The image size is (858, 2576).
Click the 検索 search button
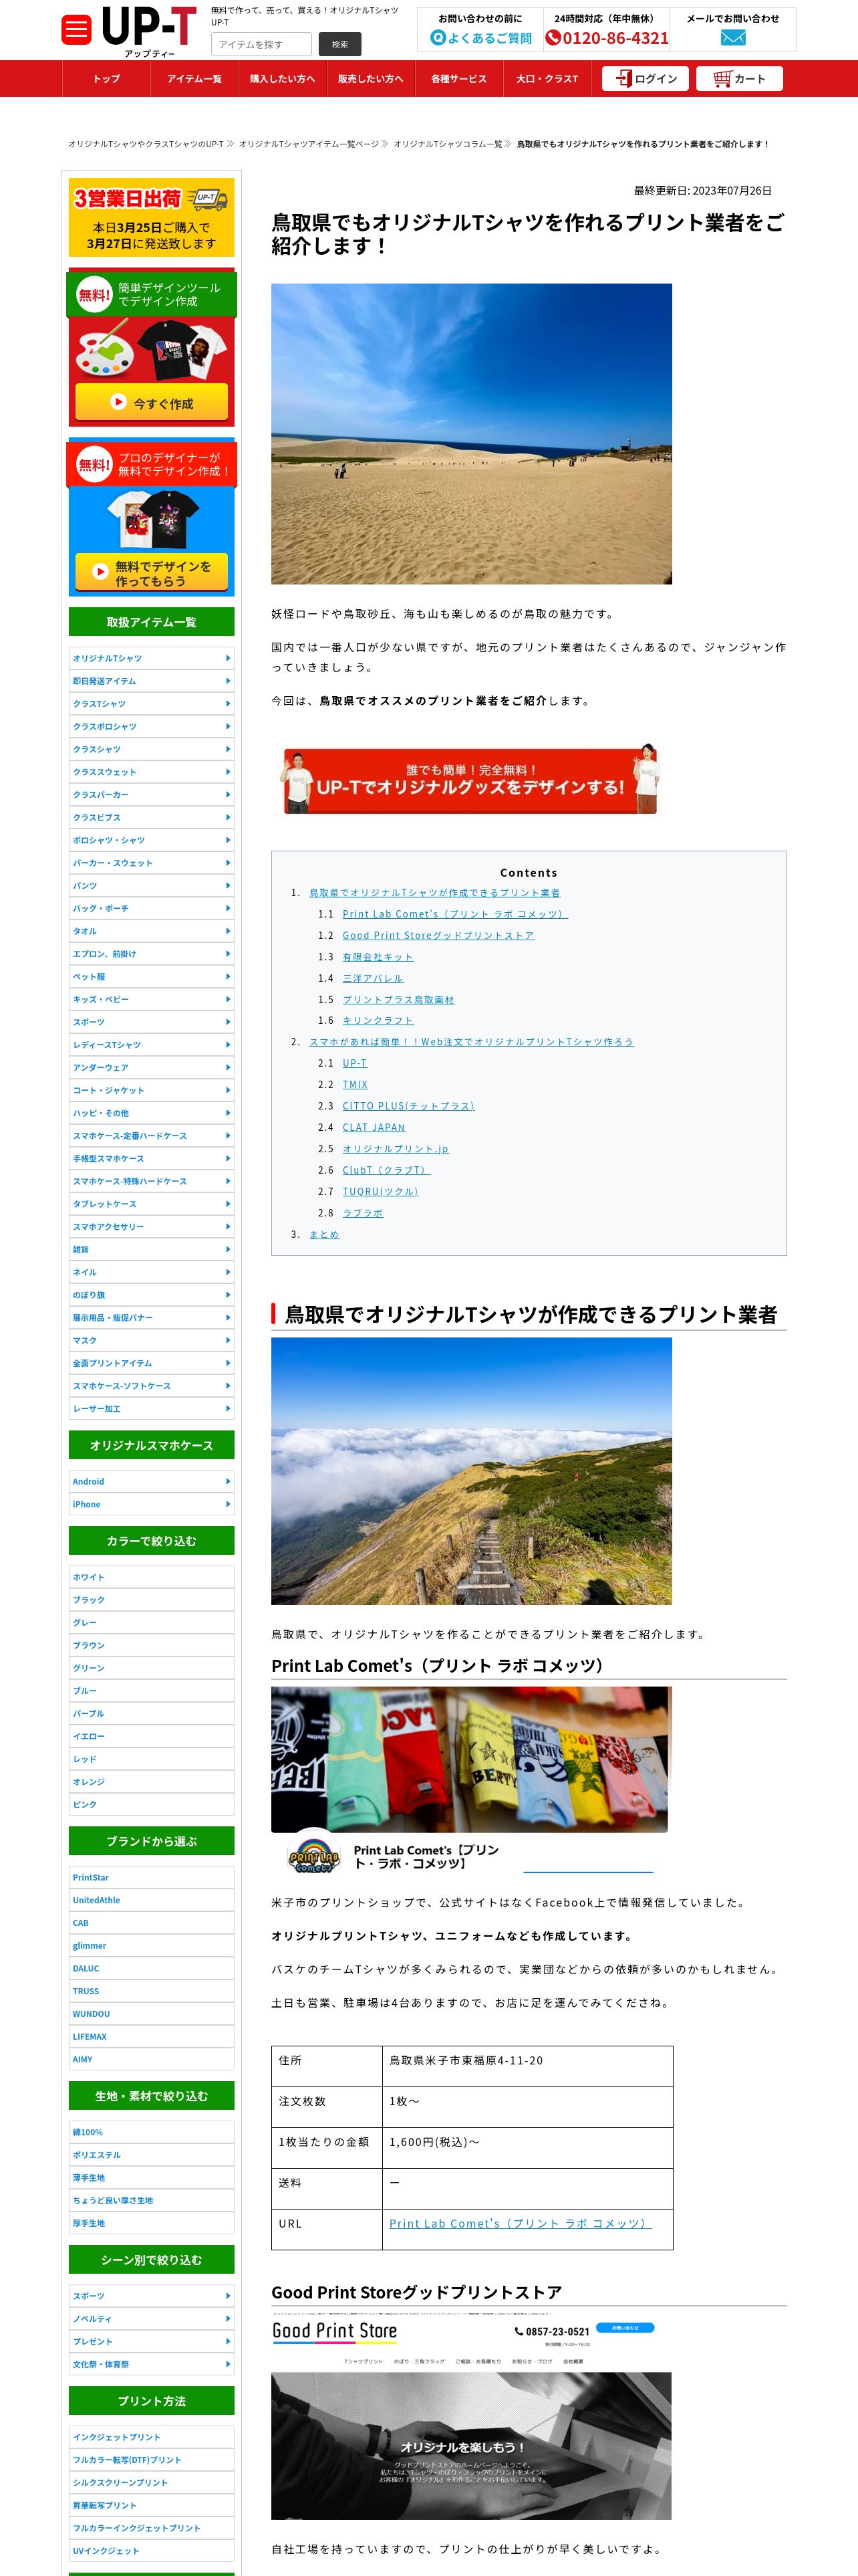(x=339, y=44)
